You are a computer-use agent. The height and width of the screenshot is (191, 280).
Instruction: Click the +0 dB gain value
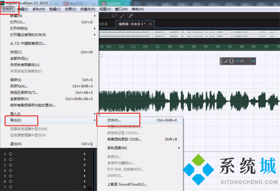(240, 61)
